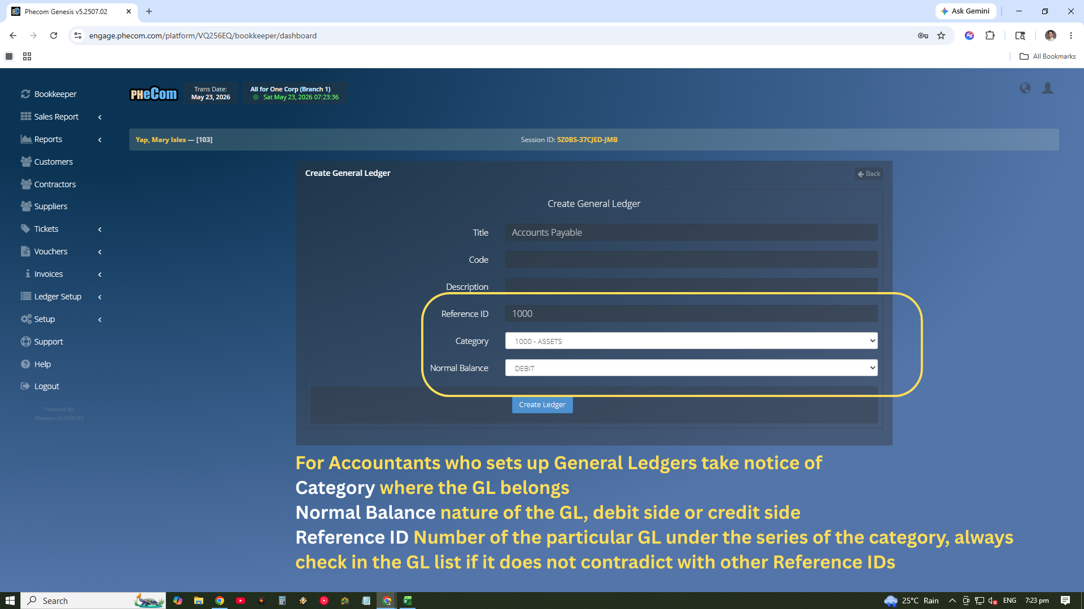Screen dimensions: 1084x609
Task: Click the Trans Date box
Action: pos(211,93)
